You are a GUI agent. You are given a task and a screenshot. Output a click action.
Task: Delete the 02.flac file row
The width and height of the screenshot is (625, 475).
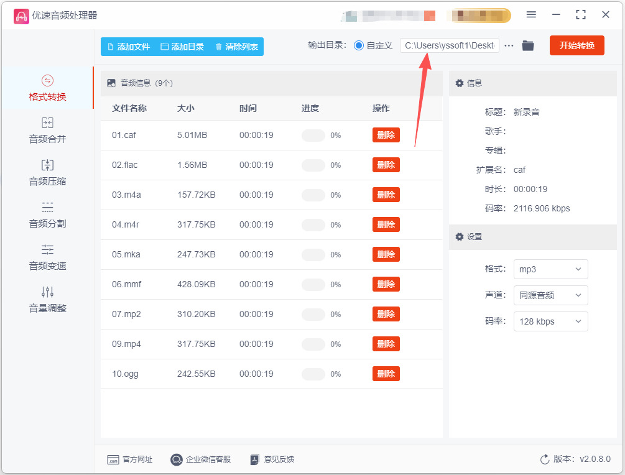click(386, 165)
